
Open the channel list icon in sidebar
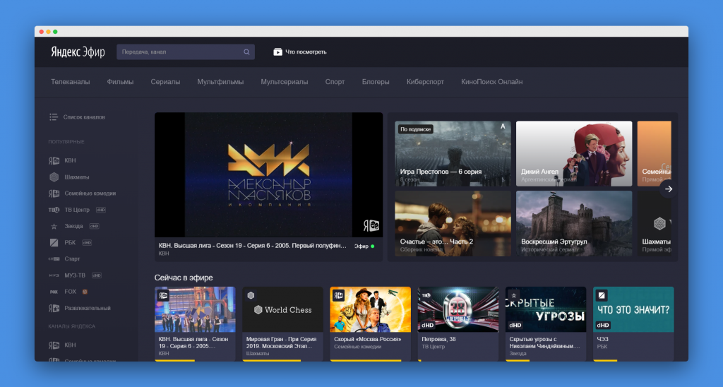[54, 117]
